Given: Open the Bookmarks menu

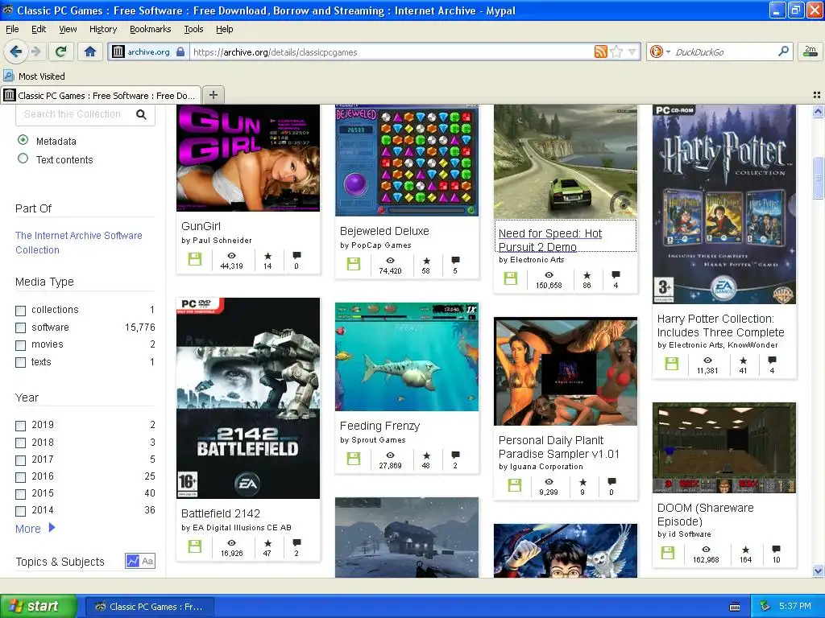Looking at the screenshot, I should coord(151,29).
